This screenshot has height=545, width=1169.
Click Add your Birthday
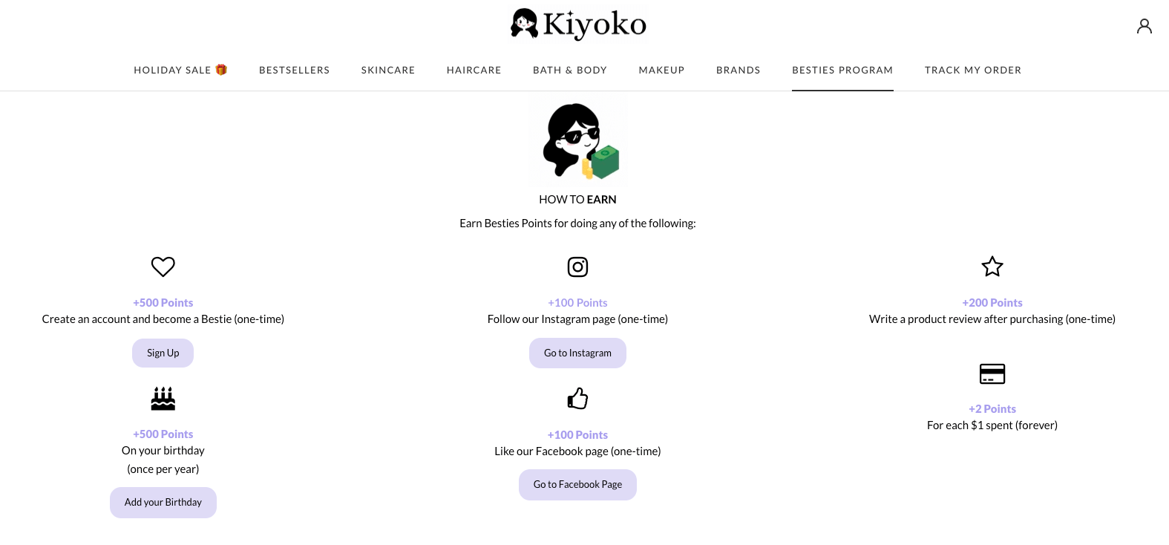tap(163, 502)
